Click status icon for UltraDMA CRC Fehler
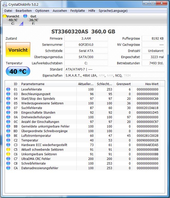The image size is (170, 198). (8, 159)
